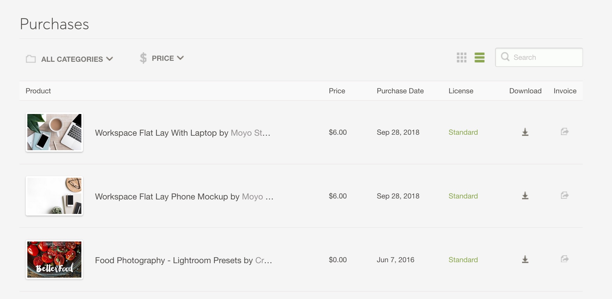
Task: Download Workspace Flat Lay With Laptop
Action: [x=525, y=132]
